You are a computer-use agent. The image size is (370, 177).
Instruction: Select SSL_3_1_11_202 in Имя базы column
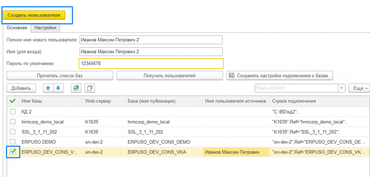51,132
